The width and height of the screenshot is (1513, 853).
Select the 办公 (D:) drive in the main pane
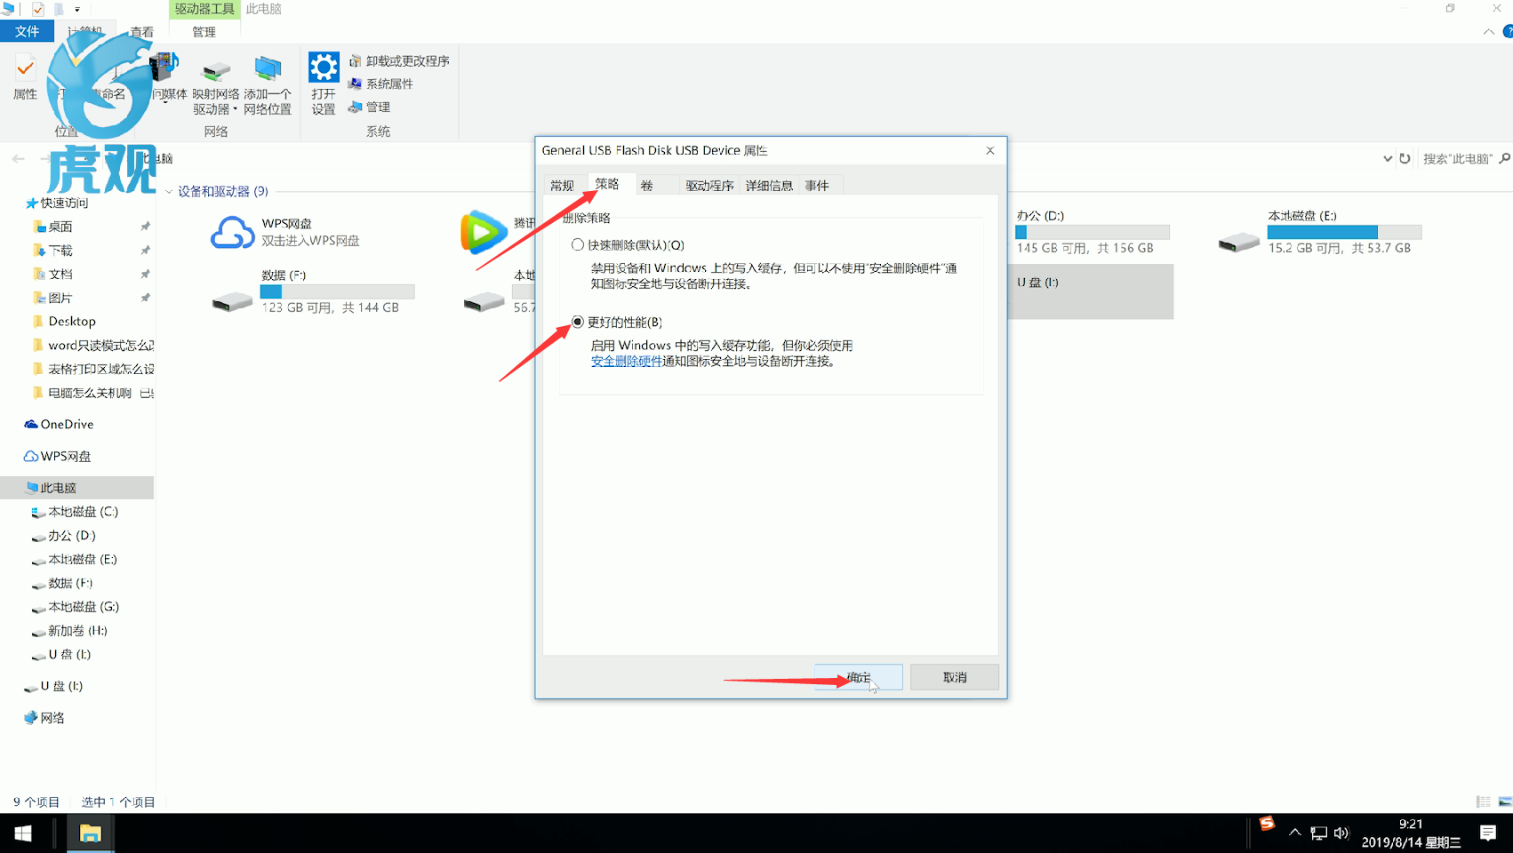[x=1091, y=235]
